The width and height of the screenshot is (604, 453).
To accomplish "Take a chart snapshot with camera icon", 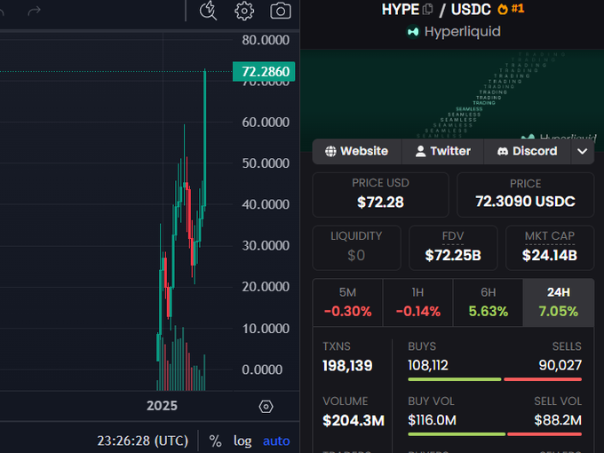I will (281, 11).
